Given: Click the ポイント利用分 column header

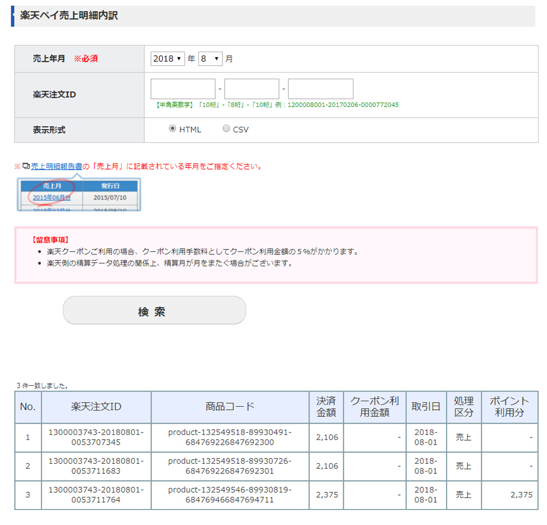Looking at the screenshot, I should tap(509, 407).
